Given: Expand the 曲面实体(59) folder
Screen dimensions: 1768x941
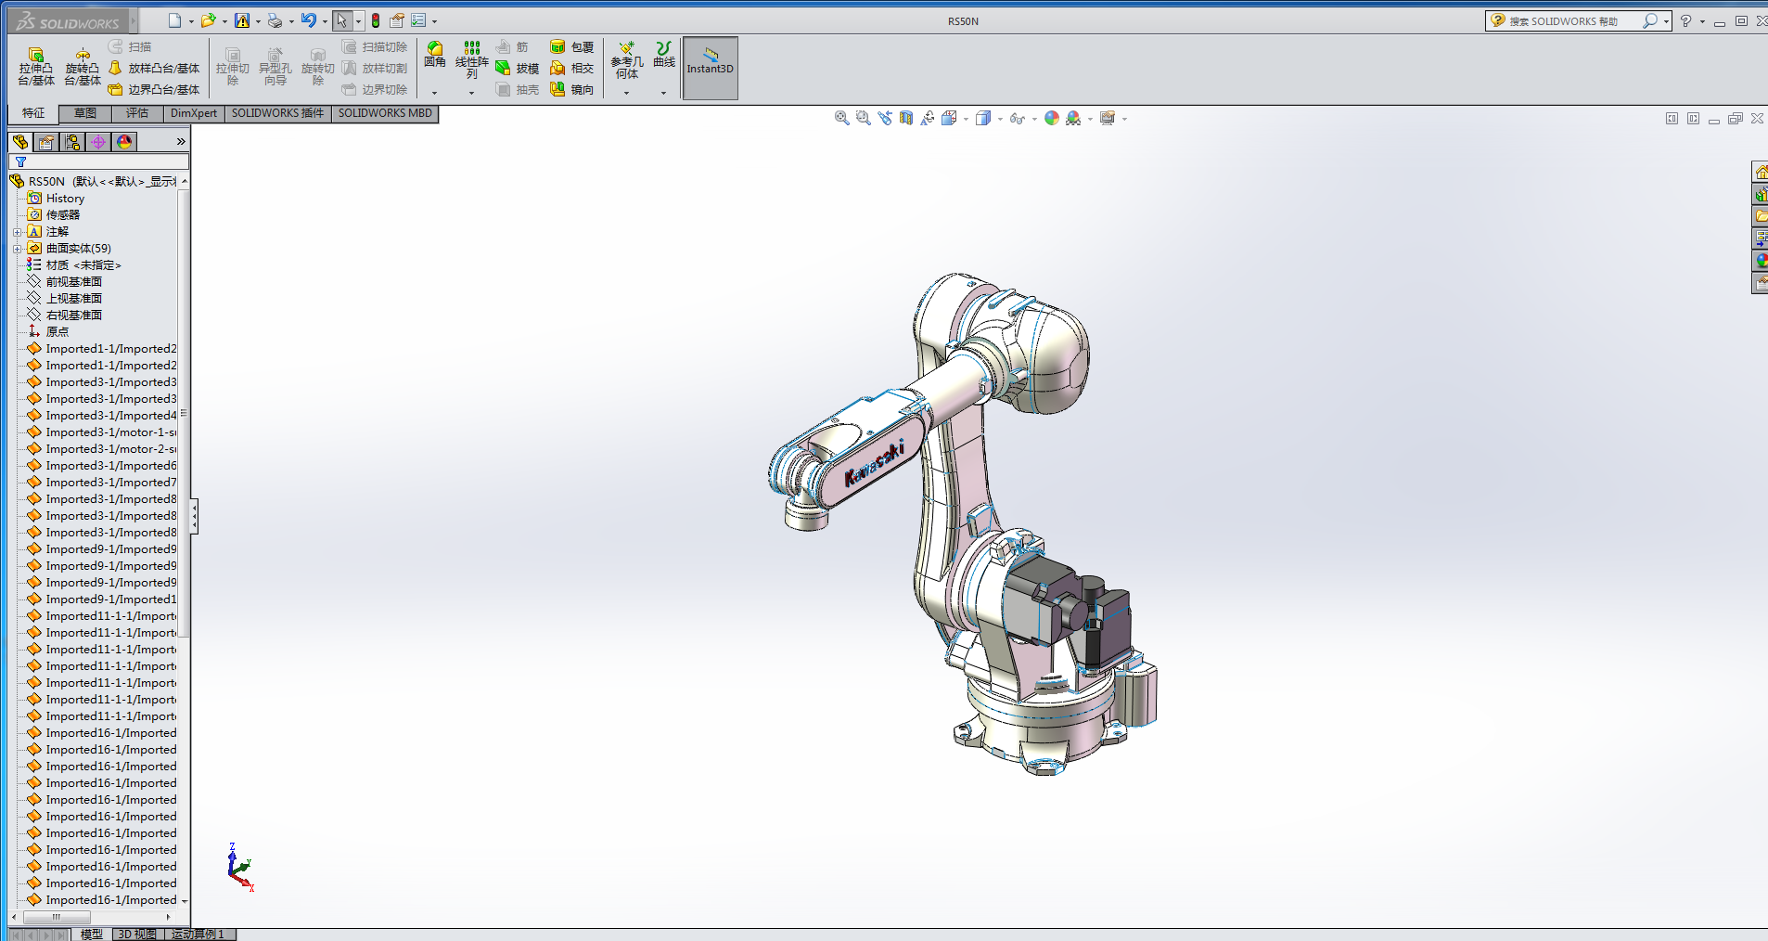Looking at the screenshot, I should [x=17, y=249].
